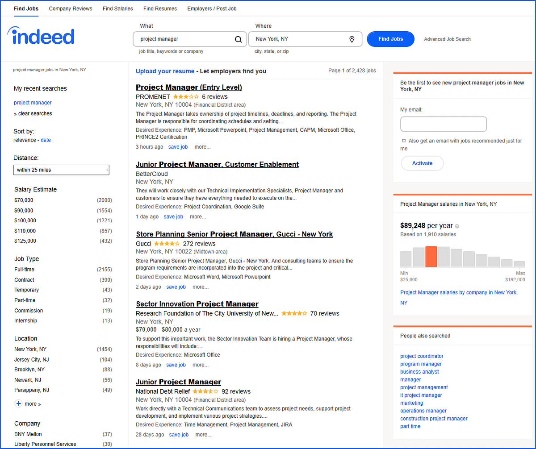The height and width of the screenshot is (449, 536).
Task: Open Sector Innovation Project Manager listing
Action: 197,304
